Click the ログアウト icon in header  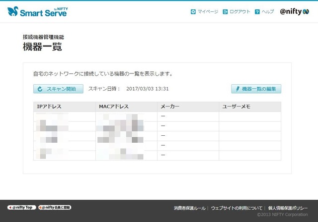pyautogui.click(x=225, y=11)
